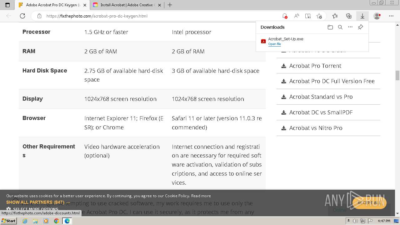The image size is (400, 225).
Task: Click ACCEPT ALL cookies button
Action: (369, 203)
